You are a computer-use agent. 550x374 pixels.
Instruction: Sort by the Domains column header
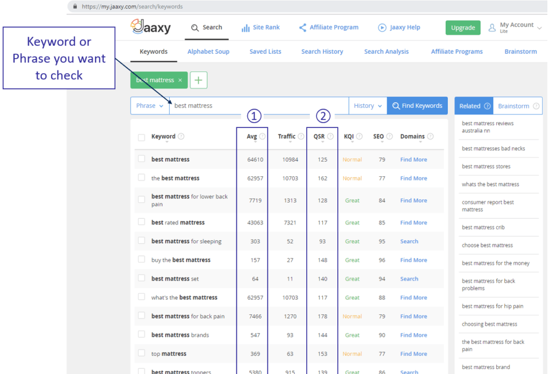(x=412, y=136)
